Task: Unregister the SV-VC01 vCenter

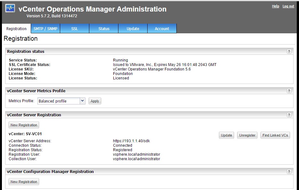Action: [247, 135]
